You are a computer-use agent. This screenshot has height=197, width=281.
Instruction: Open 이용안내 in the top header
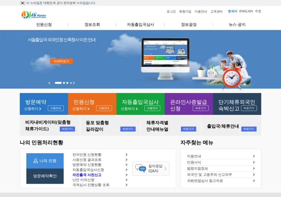click(x=201, y=12)
